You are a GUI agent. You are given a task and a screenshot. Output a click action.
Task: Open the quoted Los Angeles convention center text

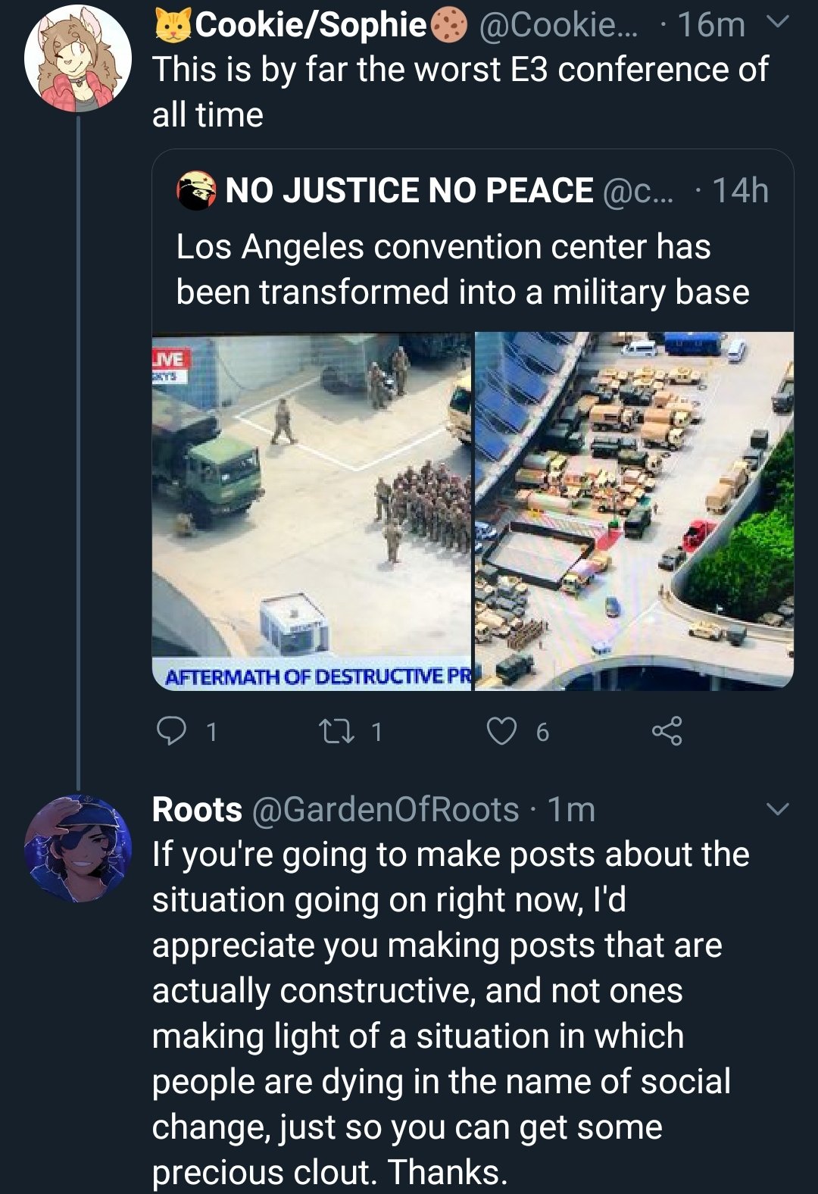(x=462, y=270)
